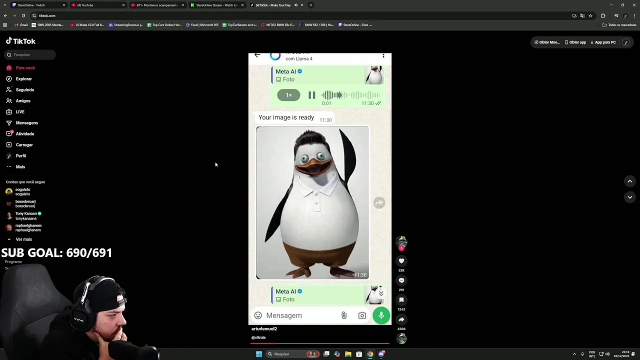Open the spinning sound disc thumbnail
The image size is (640, 360).
(401, 338)
